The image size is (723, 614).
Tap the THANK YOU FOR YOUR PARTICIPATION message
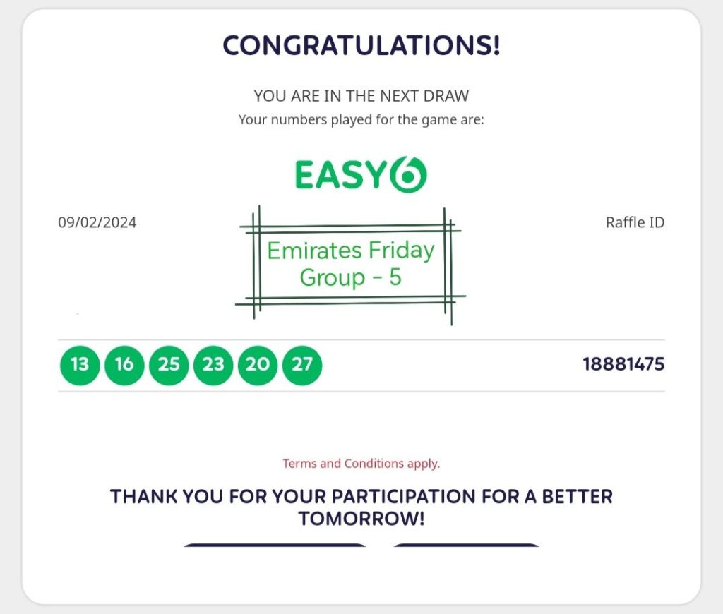(361, 496)
